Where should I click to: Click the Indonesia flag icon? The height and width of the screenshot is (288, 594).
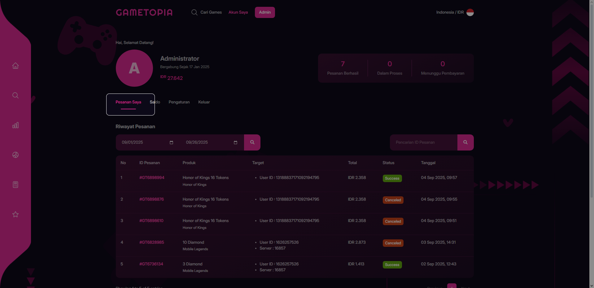(470, 12)
